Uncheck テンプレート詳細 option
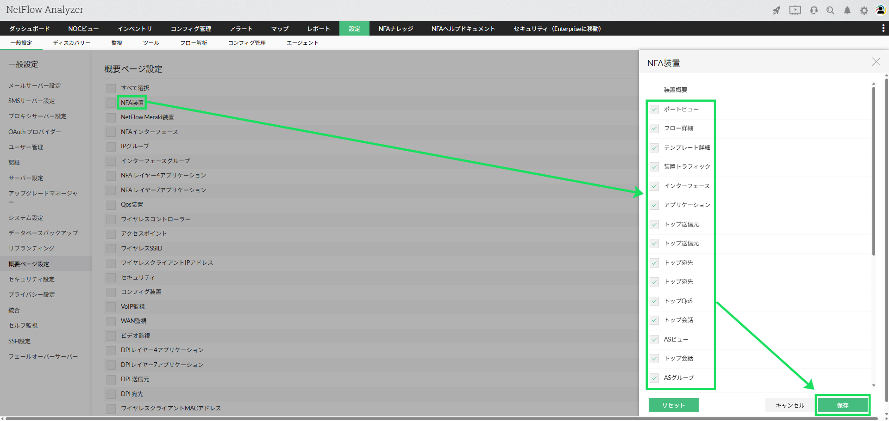This screenshot has height=421, width=889. point(654,148)
